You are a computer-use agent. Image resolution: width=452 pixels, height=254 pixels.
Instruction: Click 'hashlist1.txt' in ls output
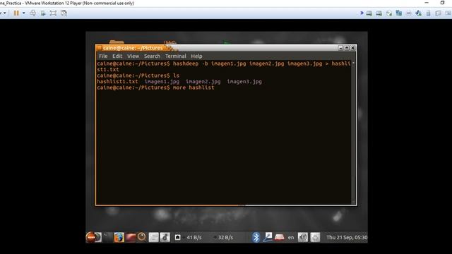(117, 82)
